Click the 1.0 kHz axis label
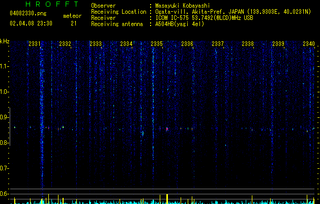 4,92
